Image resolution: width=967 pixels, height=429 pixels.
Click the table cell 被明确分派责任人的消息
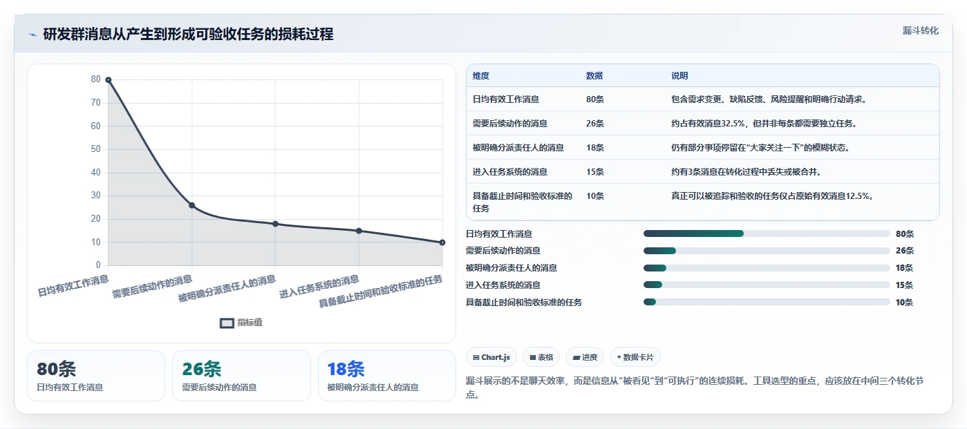518,148
